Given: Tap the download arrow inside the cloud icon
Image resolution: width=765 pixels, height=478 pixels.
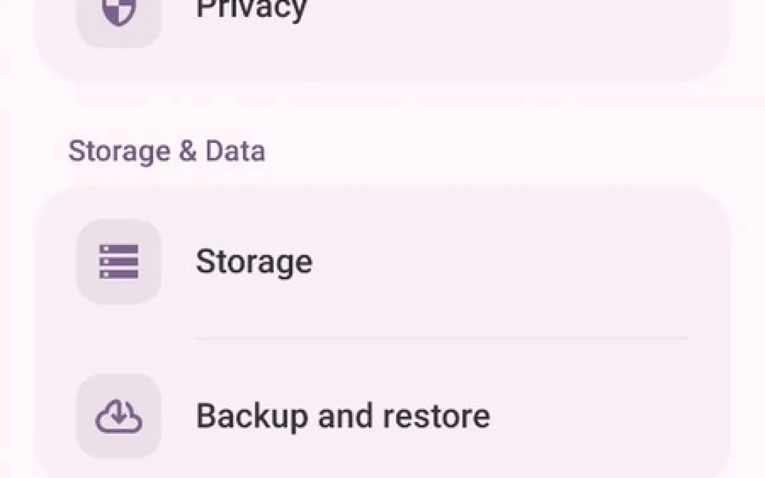Looking at the screenshot, I should click(119, 415).
